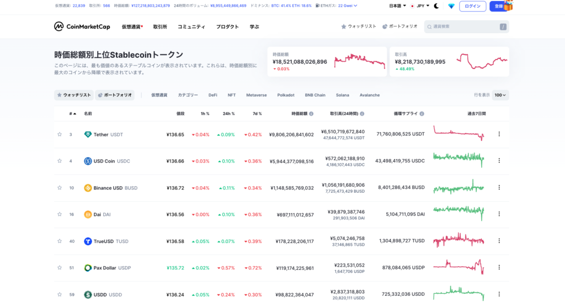Screen dimensions: 565x308
Task: Open the rows-to-show 100 dropdown
Action: (x=500, y=95)
